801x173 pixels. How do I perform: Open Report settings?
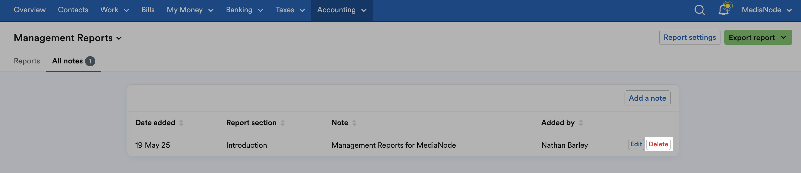(690, 38)
